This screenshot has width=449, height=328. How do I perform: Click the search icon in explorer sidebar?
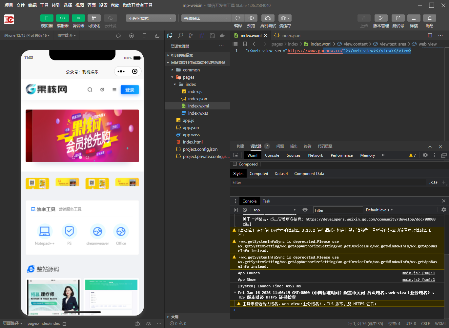pos(180,35)
